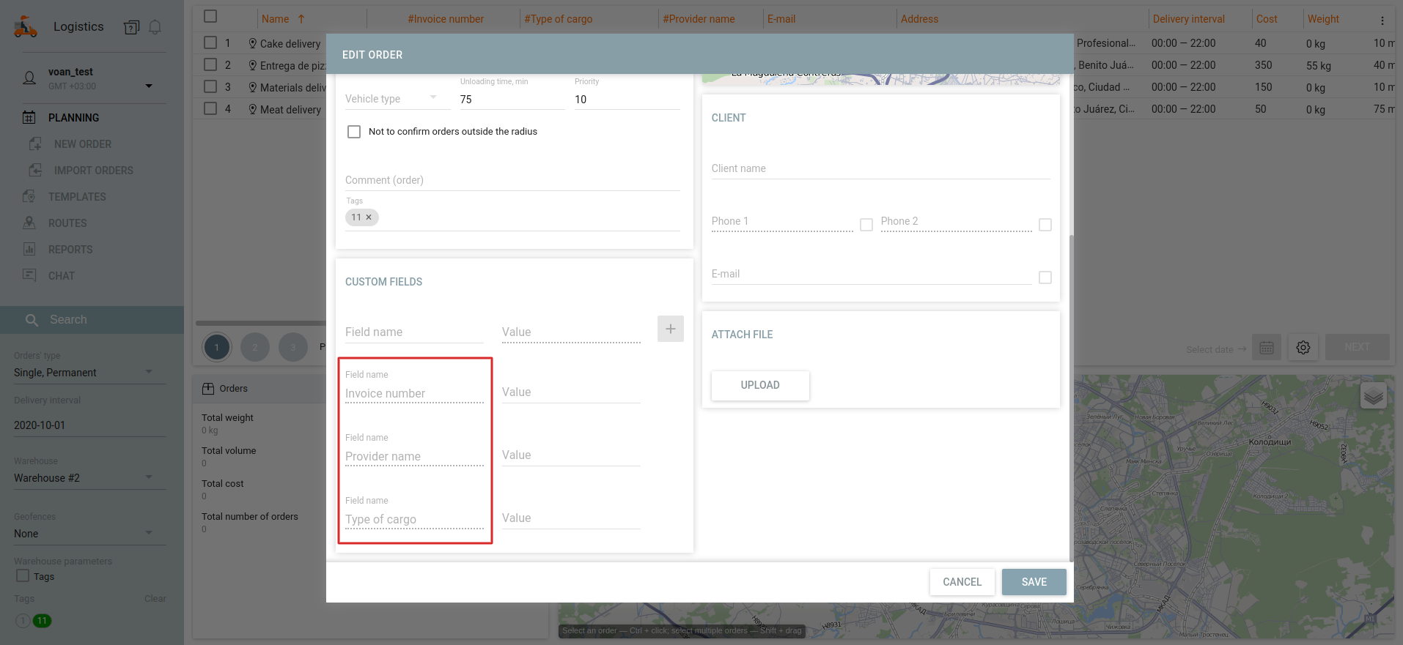Open the gear settings icon
This screenshot has width=1403, height=645.
1303,348
